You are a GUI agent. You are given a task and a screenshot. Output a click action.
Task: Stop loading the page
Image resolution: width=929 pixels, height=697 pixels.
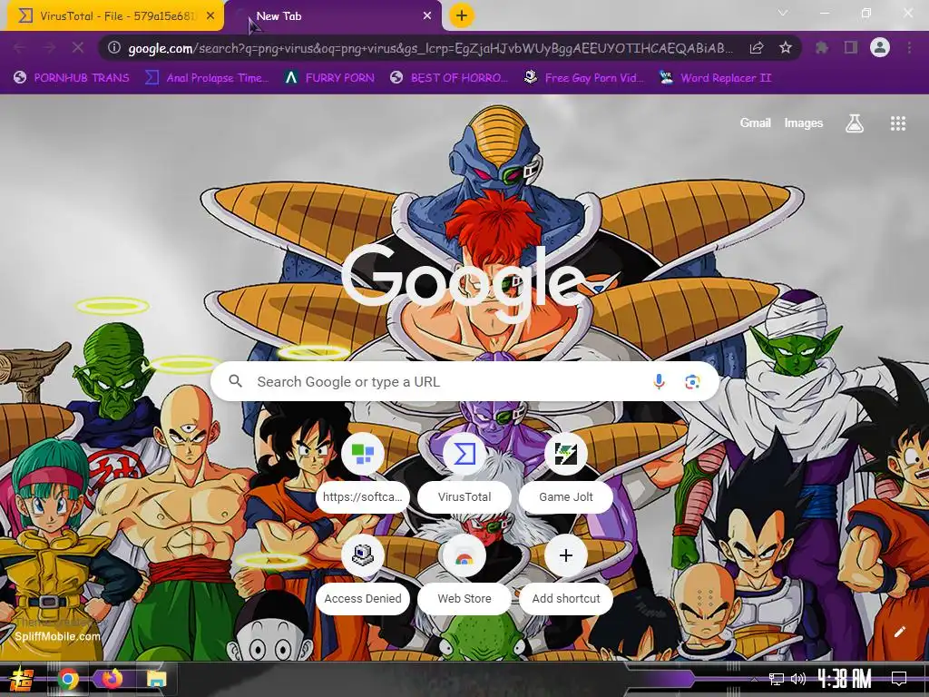78,47
